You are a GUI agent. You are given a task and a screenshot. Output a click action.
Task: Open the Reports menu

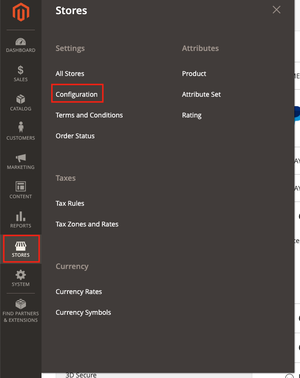(x=21, y=219)
